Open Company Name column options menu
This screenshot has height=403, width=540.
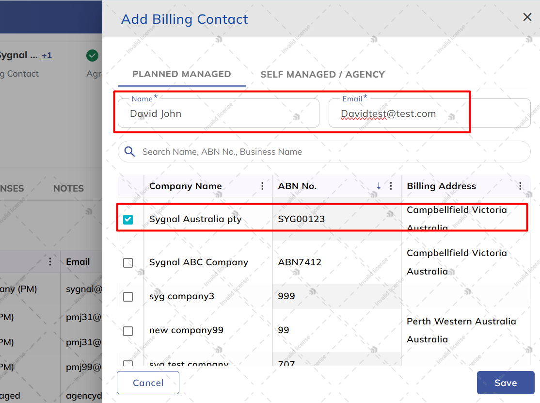pos(262,186)
